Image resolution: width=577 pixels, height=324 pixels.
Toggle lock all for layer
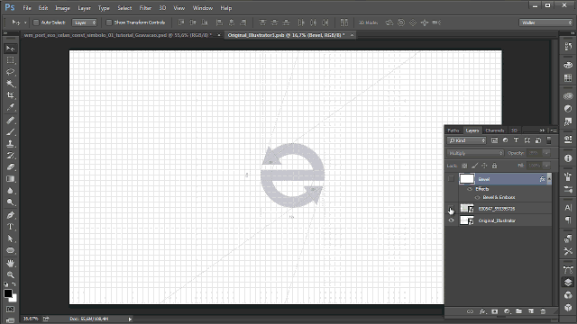click(x=495, y=166)
